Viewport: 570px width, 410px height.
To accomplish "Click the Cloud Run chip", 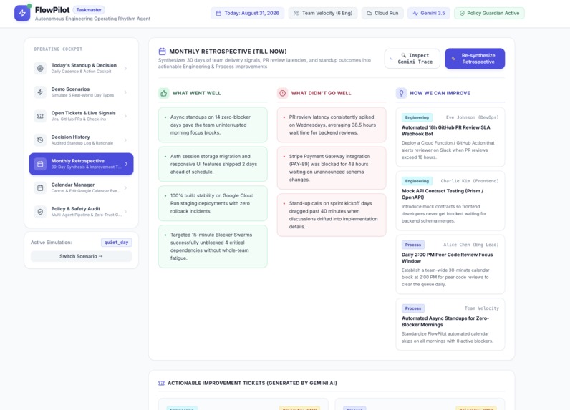I will click(382, 13).
